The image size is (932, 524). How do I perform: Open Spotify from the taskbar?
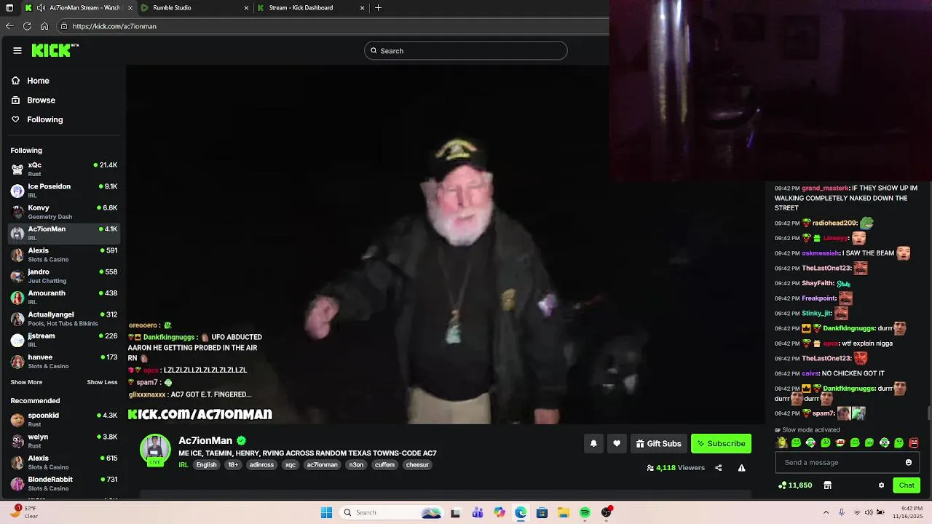pyautogui.click(x=585, y=512)
